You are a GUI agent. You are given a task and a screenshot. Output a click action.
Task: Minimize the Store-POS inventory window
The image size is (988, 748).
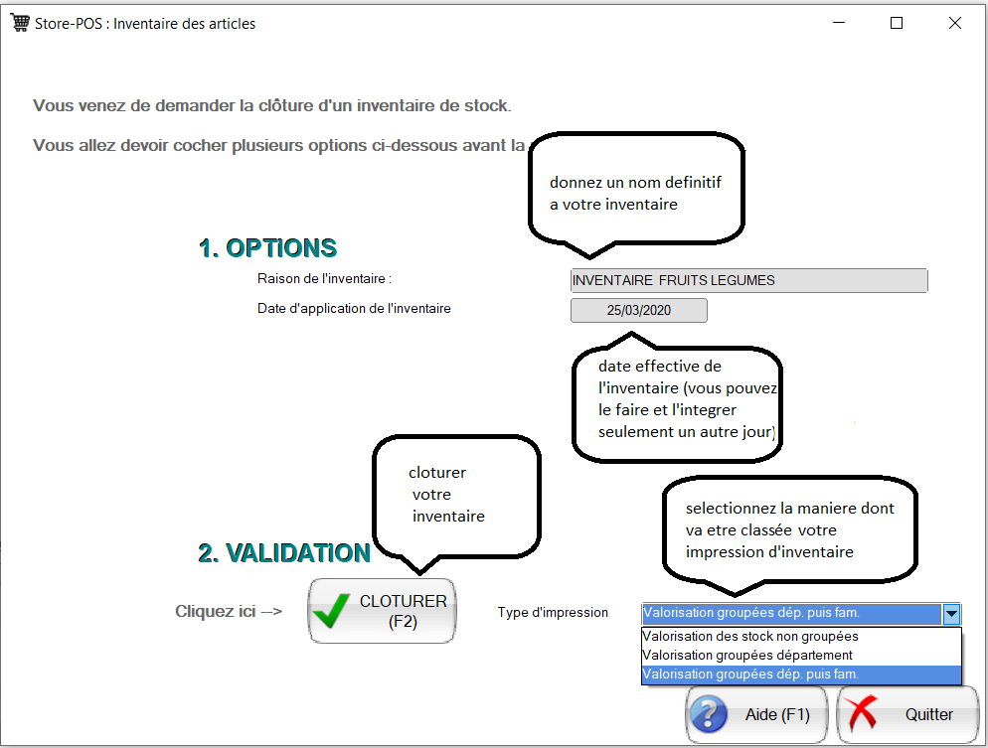837,23
